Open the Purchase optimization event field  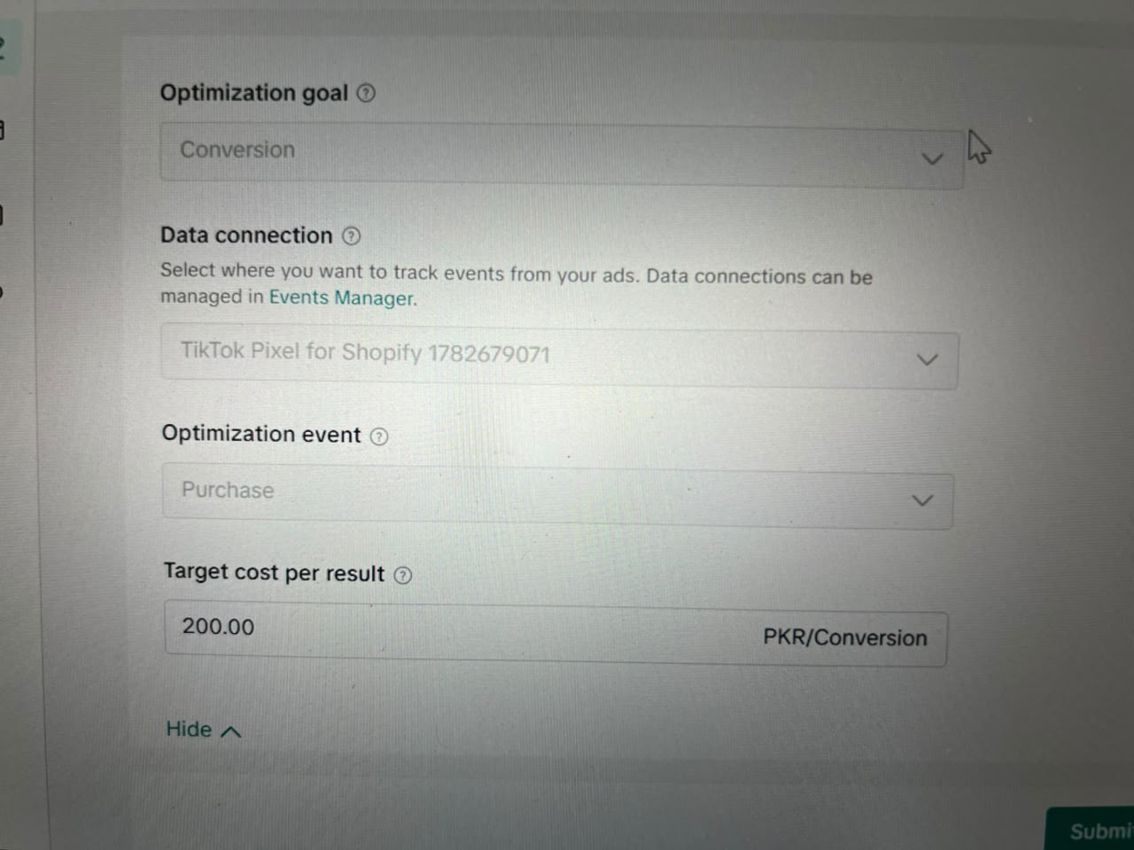[557, 497]
